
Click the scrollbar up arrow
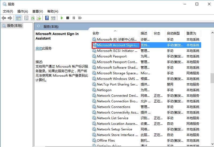pos(212,33)
